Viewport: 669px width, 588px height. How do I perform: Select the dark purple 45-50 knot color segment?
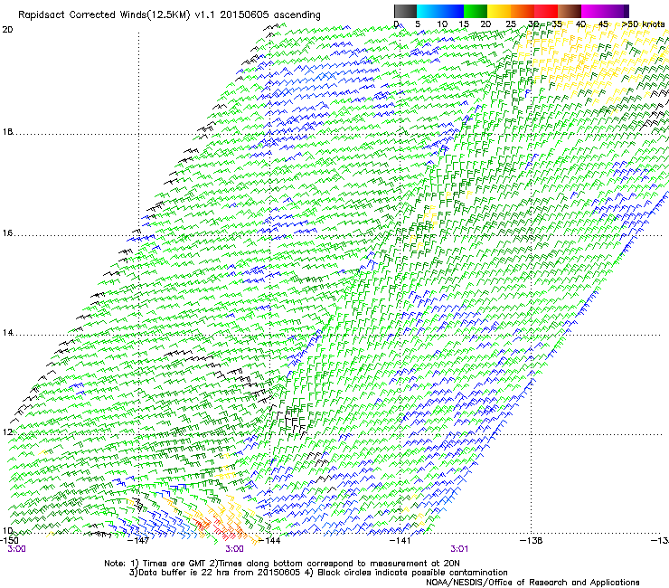[x=617, y=11]
